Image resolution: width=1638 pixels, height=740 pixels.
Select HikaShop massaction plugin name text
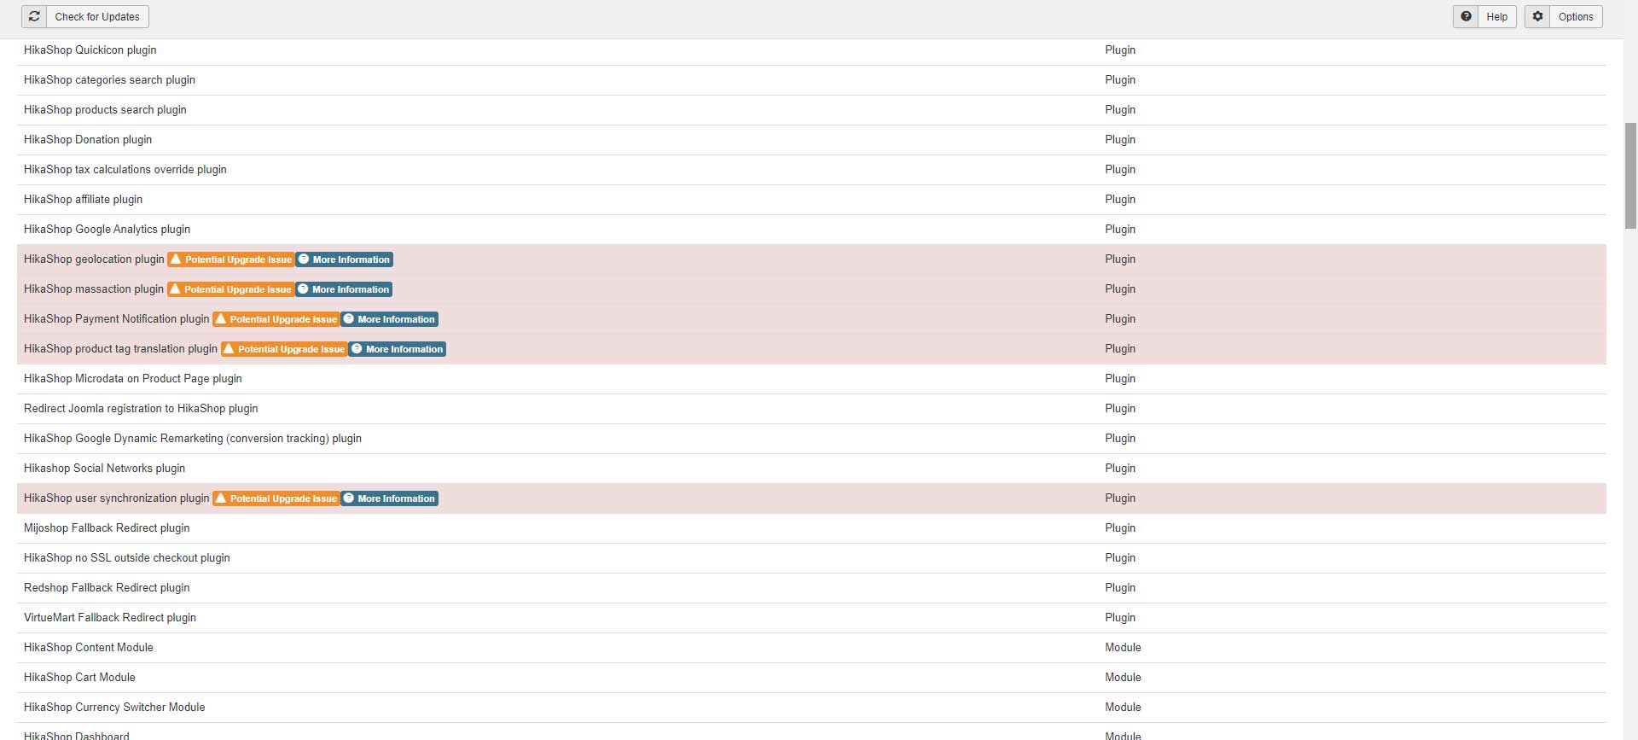coord(94,289)
